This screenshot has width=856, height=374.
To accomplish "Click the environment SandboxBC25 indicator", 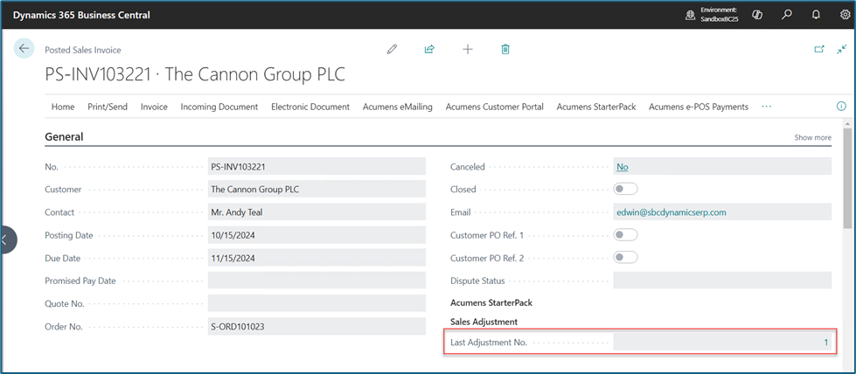I will pyautogui.click(x=712, y=15).
